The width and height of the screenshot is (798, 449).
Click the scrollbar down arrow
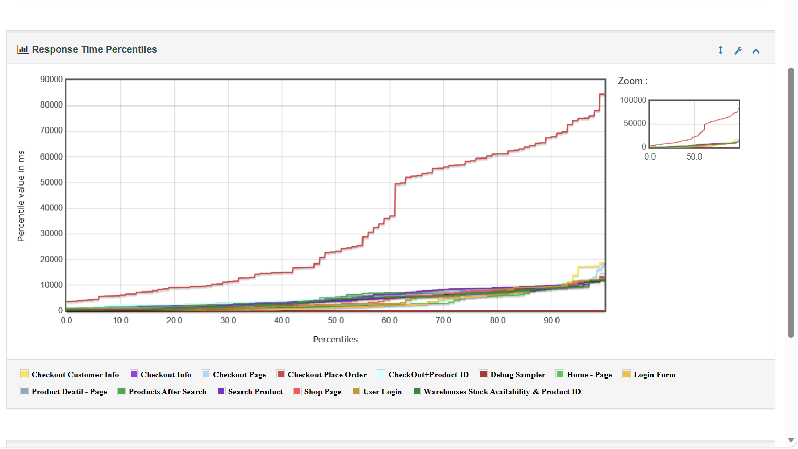[791, 440]
